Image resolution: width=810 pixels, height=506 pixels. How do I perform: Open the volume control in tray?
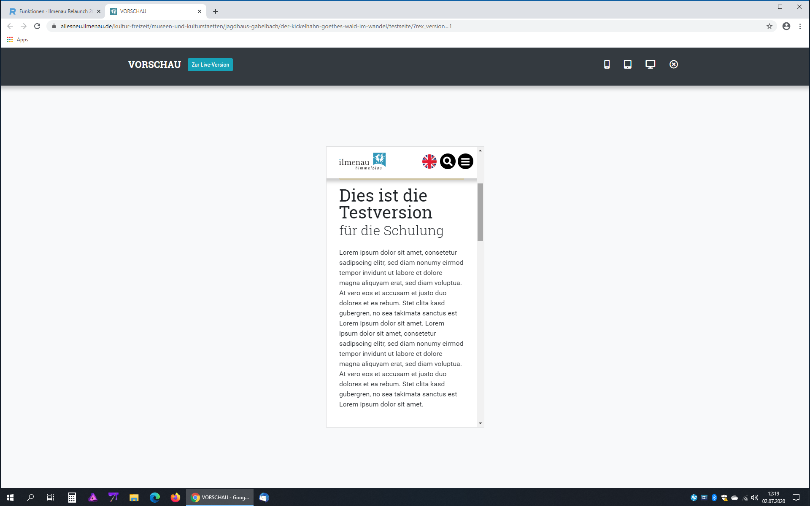(x=755, y=498)
